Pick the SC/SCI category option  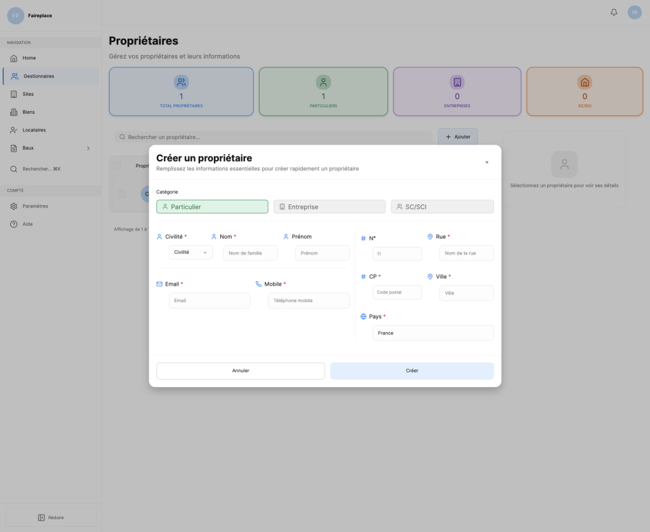click(x=442, y=207)
